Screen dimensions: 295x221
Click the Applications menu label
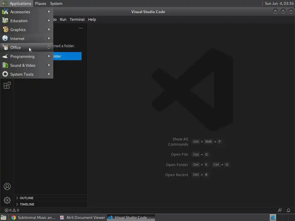pos(20,3)
